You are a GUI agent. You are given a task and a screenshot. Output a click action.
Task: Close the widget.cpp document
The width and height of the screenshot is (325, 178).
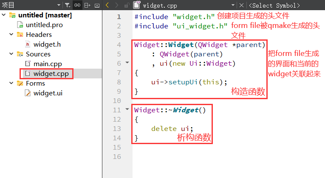click(241, 6)
